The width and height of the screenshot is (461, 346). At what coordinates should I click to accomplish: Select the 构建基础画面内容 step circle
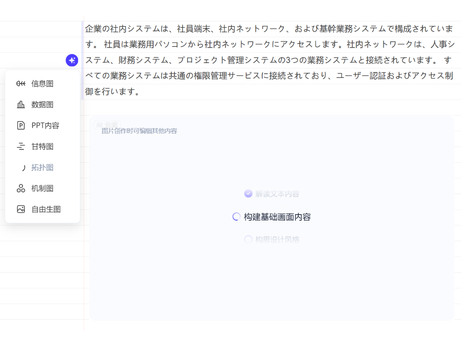click(x=236, y=217)
